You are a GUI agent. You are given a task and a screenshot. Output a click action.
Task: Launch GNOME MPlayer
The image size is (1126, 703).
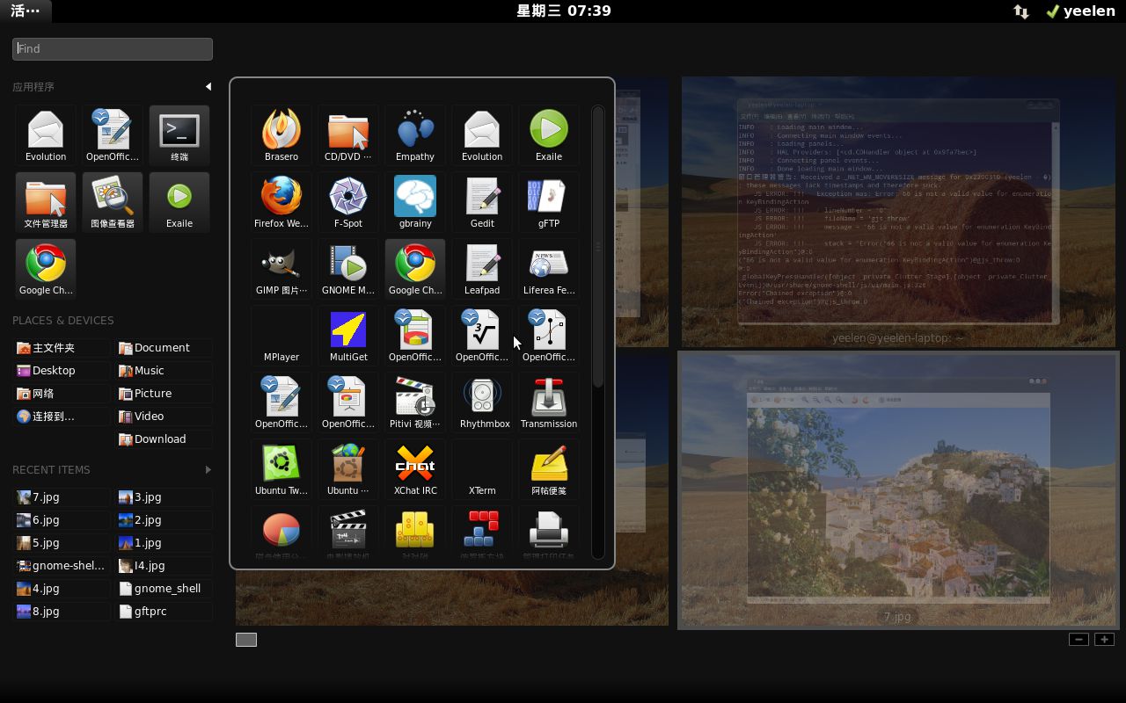pyautogui.click(x=348, y=269)
